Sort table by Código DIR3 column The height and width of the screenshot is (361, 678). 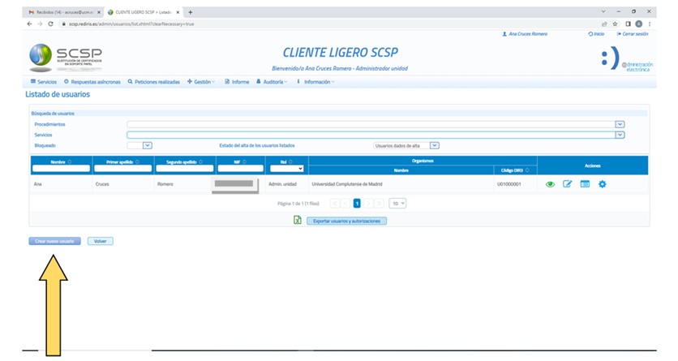(x=527, y=170)
